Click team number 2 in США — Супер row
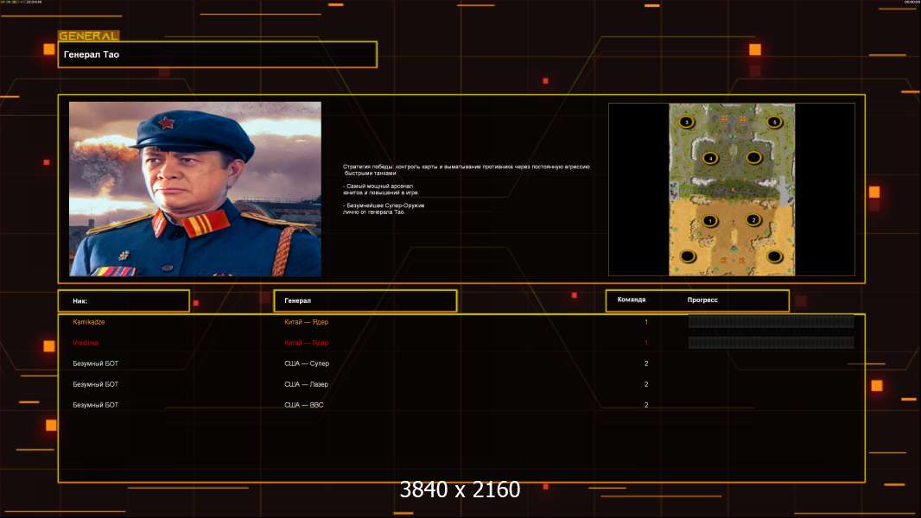Screen dimensions: 921x518 646,363
